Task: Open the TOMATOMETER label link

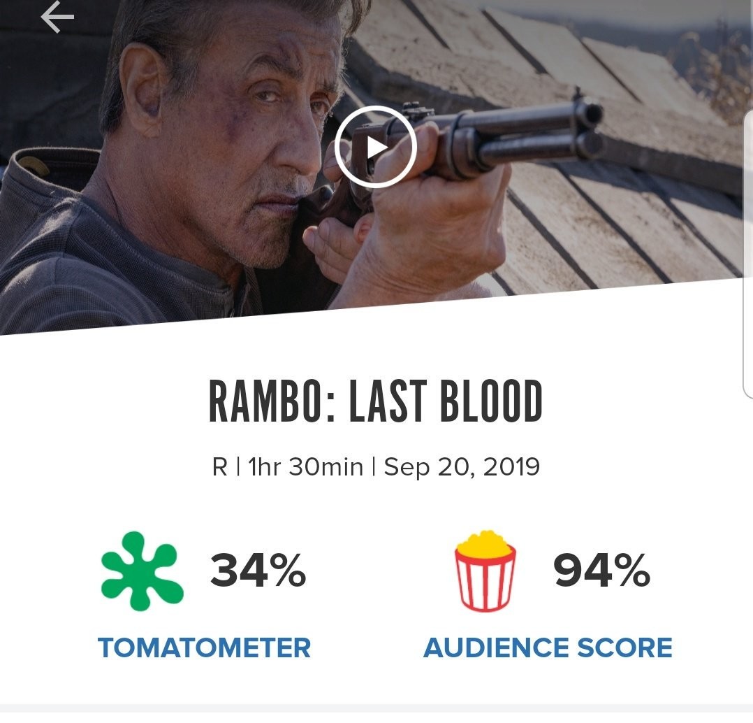Action: [204, 647]
